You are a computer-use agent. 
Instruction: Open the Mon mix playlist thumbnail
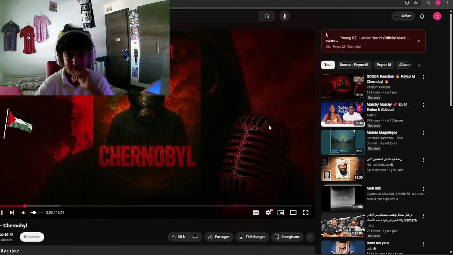point(343,198)
